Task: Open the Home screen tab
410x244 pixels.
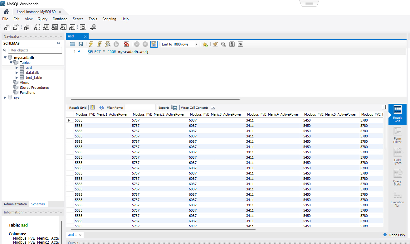Action: 6,12
